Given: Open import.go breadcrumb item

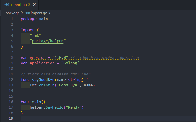Looking at the screenshot, I should [x=39, y=13].
